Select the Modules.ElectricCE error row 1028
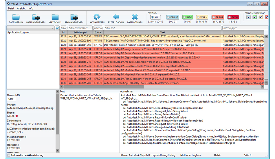This screenshot has height=159, width=275. 162,70
